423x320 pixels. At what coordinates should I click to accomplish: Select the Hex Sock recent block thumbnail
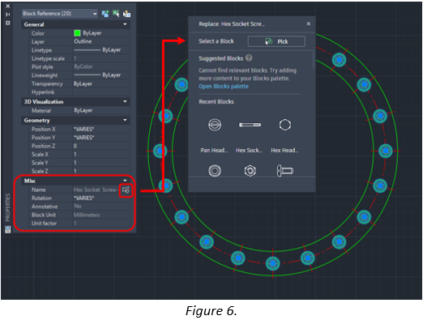(250, 125)
